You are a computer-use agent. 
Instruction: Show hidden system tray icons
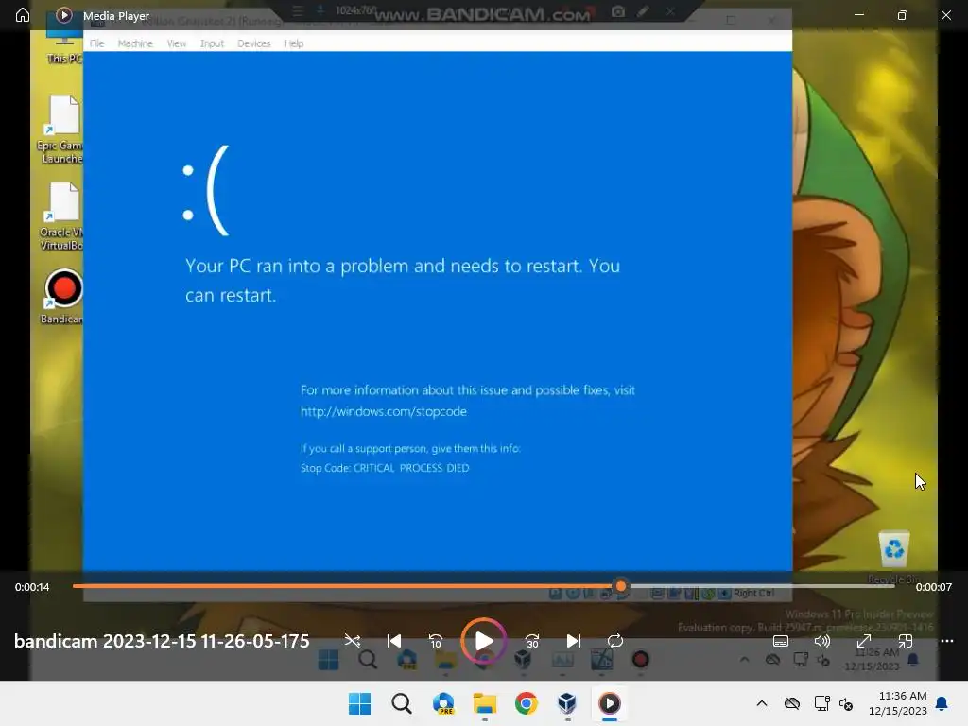(x=762, y=703)
